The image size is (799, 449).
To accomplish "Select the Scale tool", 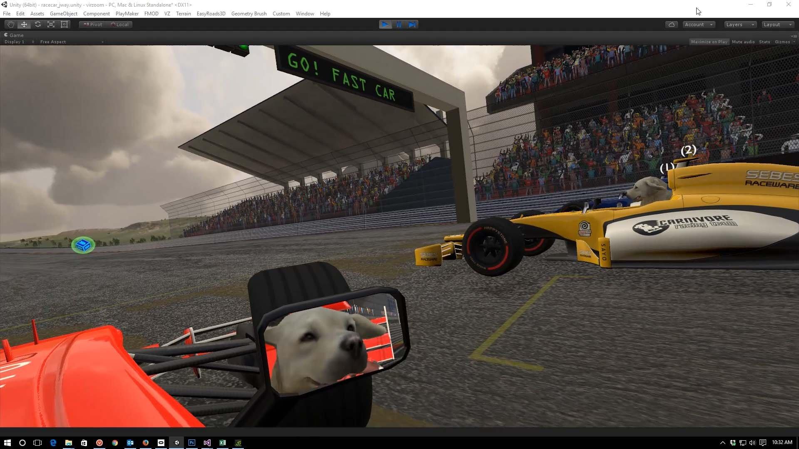I will [x=51, y=25].
